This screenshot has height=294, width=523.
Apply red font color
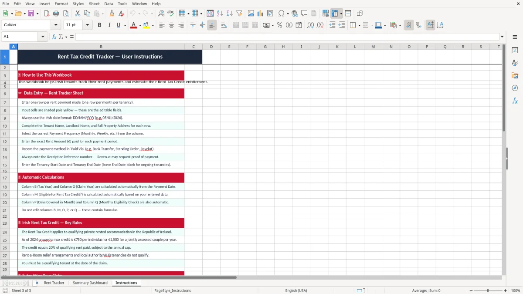pyautogui.click(x=133, y=25)
